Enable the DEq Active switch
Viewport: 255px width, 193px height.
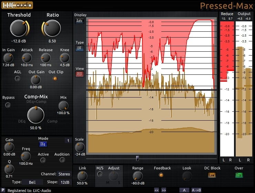click(x=43, y=161)
